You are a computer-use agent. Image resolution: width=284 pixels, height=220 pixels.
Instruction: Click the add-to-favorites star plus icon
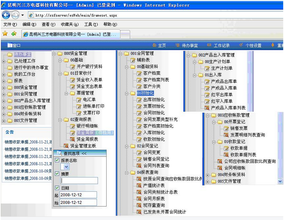pyautogui.click(x=14, y=33)
